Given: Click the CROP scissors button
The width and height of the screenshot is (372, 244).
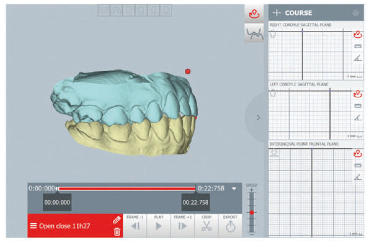Looking at the screenshot, I should tap(206, 226).
